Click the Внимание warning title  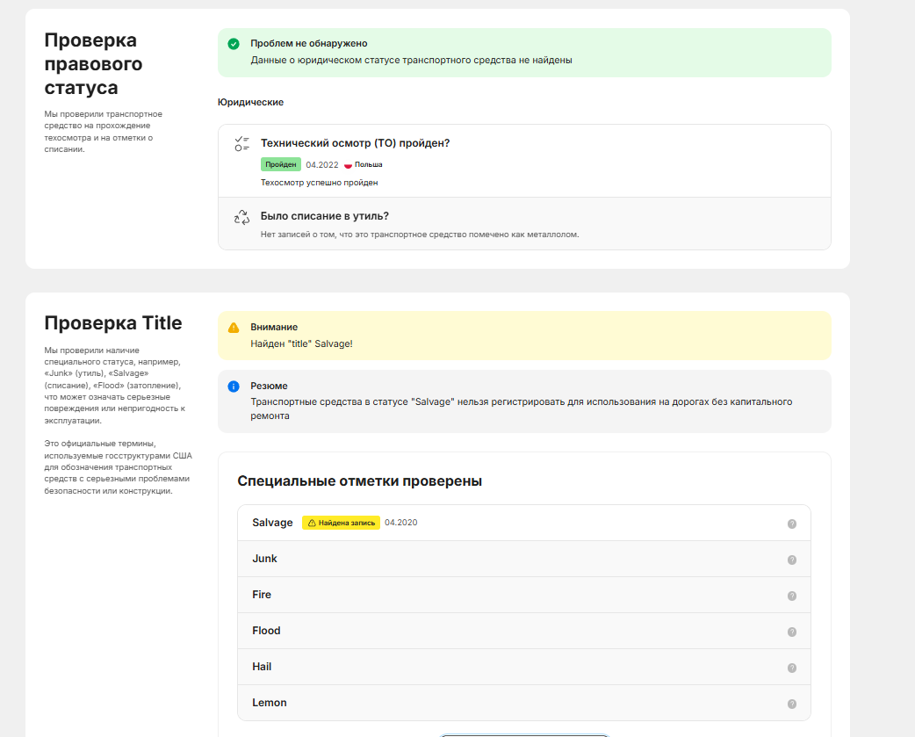(274, 328)
